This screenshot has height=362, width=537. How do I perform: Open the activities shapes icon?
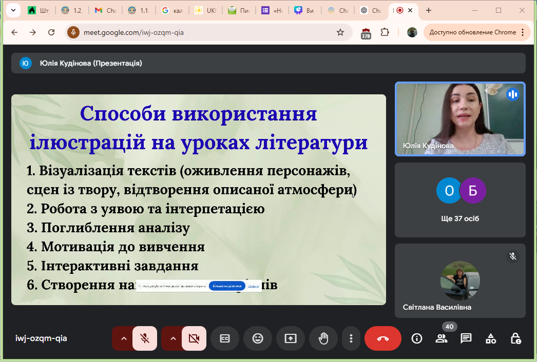[x=491, y=338]
